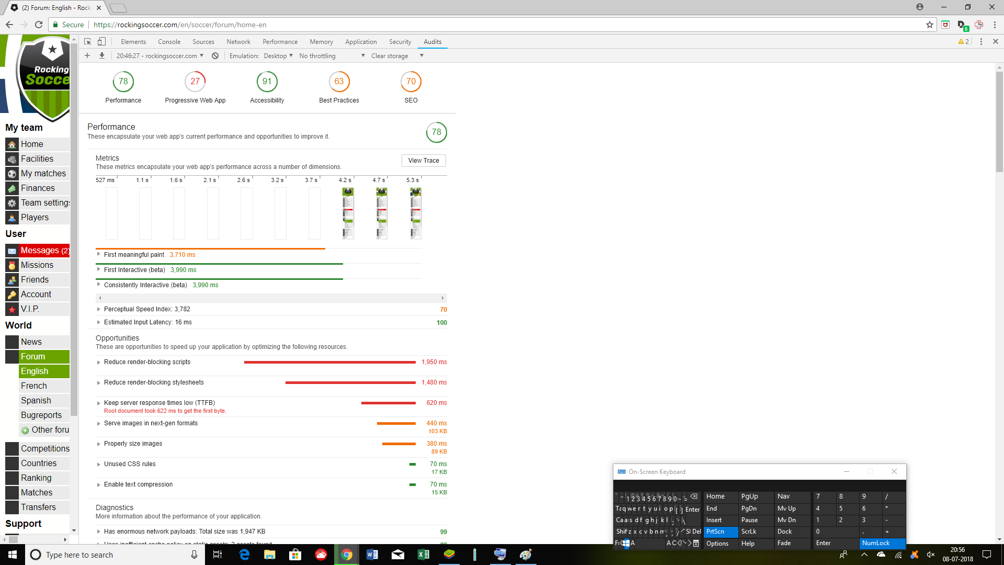This screenshot has width=1004, height=565.
Task: Open Task View on taskbar
Action: pos(218,555)
